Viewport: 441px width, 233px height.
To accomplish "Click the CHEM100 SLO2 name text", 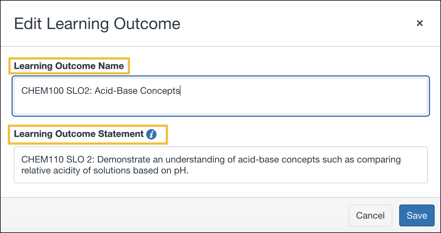I will [100, 91].
